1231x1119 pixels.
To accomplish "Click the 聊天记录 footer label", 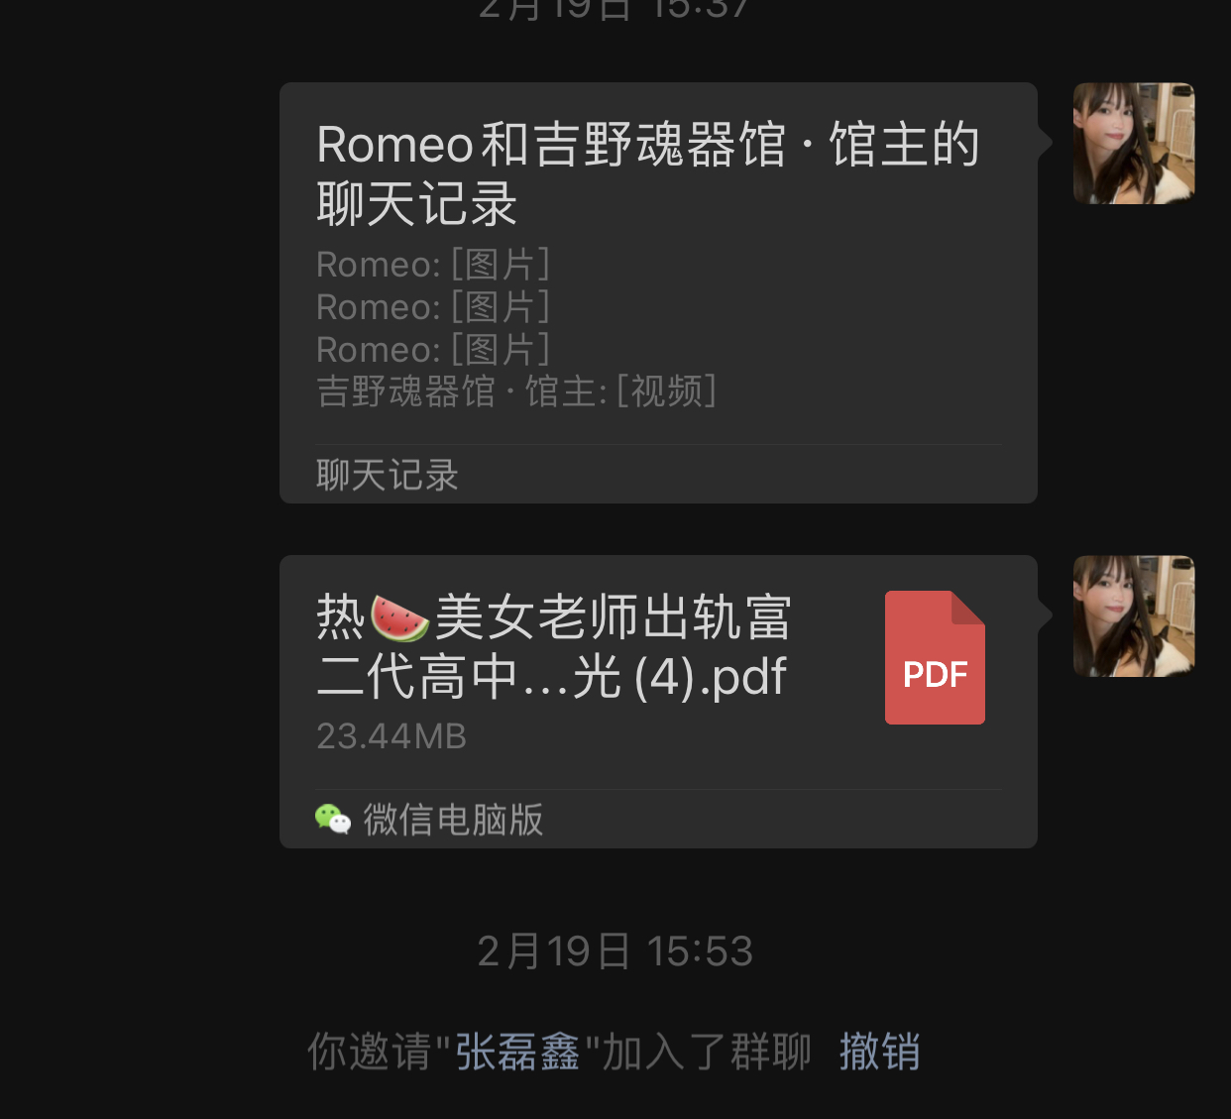I will point(388,476).
